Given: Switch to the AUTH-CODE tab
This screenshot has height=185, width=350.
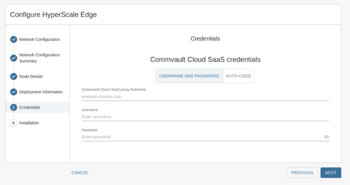Looking at the screenshot, I should point(239,76).
